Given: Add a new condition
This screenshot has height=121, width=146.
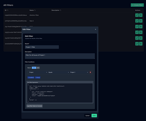Looking at the screenshot, I should pyautogui.click(x=31, y=78).
